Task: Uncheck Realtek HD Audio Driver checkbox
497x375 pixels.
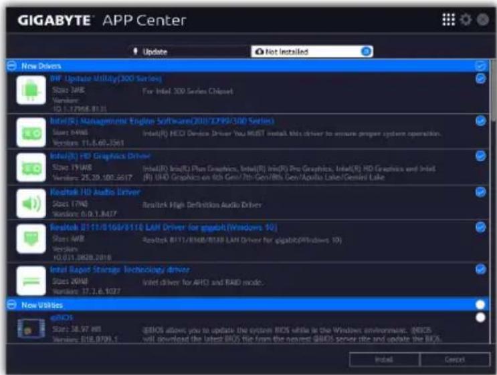Action: click(x=480, y=192)
